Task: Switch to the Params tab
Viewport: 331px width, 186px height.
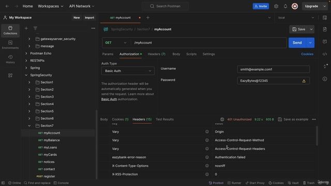Action: (108, 54)
